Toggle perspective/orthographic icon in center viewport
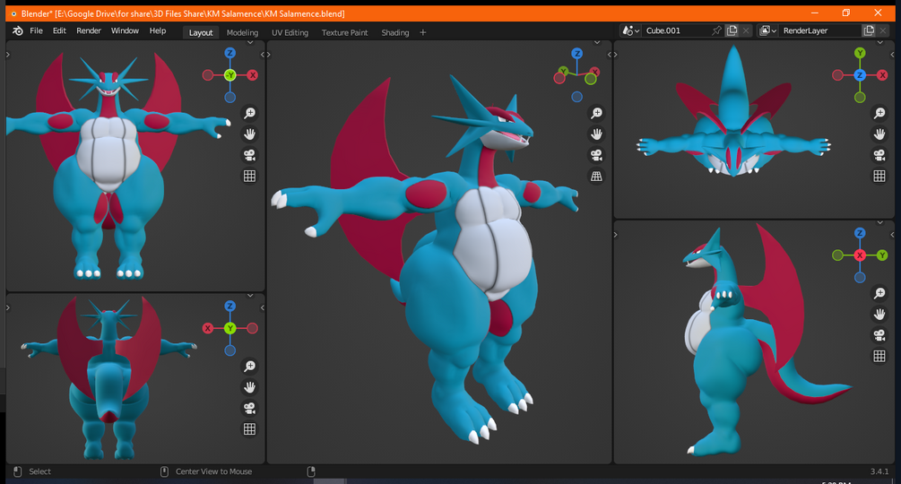 pos(596,177)
